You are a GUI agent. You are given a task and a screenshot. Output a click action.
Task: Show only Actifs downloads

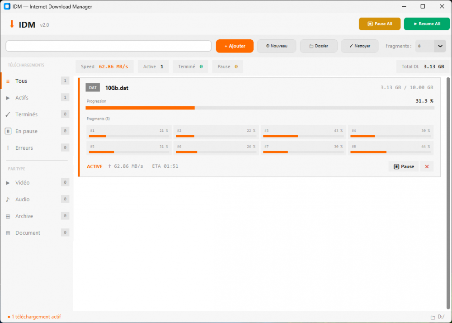click(22, 98)
